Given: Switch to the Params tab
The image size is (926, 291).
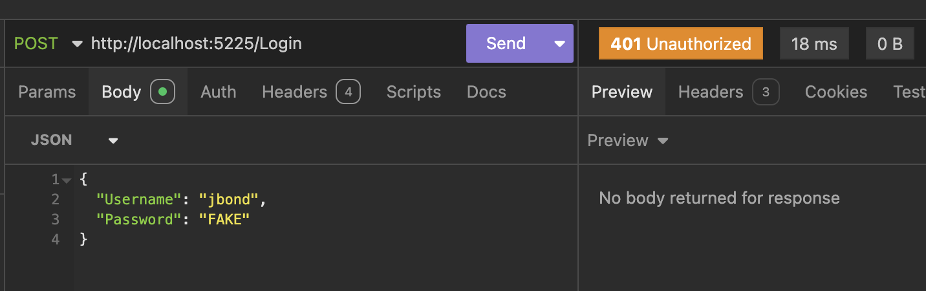Looking at the screenshot, I should [47, 92].
